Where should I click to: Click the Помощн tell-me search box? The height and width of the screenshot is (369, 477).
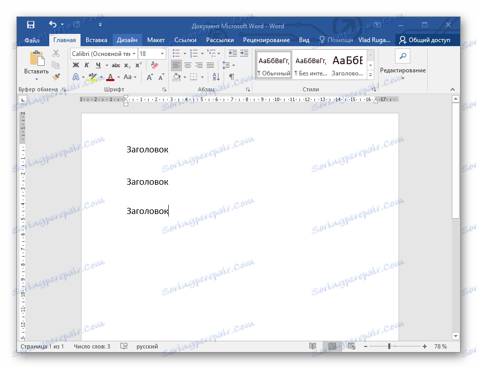336,40
